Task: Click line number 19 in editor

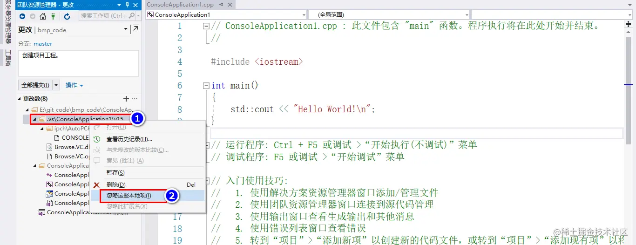Action: click(x=177, y=240)
